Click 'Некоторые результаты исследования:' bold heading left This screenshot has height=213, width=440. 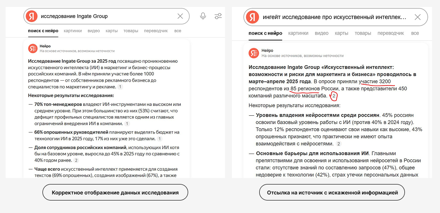click(71, 95)
